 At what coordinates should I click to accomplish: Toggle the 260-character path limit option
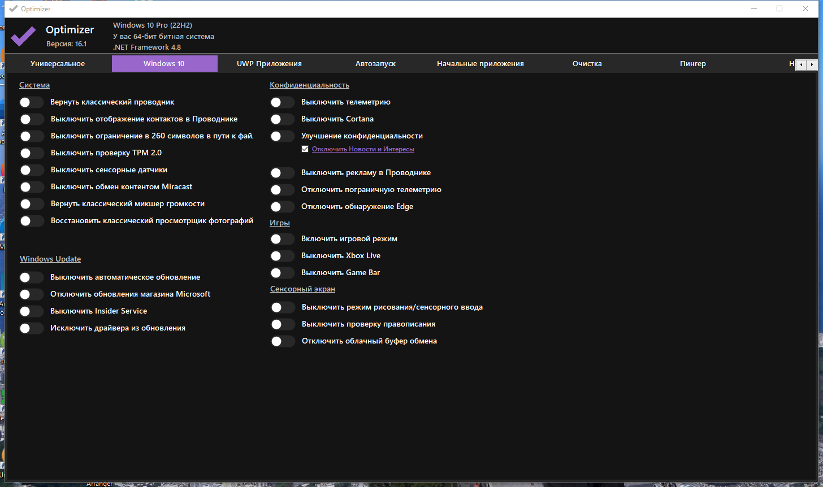tap(32, 136)
